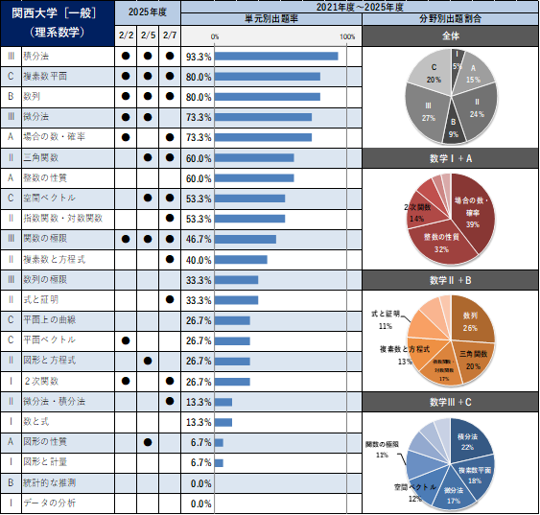Click the 図形の性質 row label
The width and height of the screenshot is (540, 515).
[x=45, y=442]
